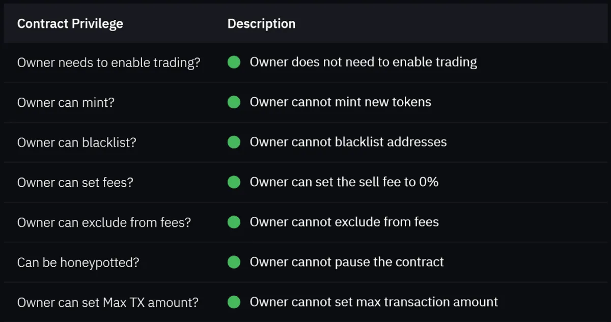Click 'Owner can mint?' row label

pos(66,102)
